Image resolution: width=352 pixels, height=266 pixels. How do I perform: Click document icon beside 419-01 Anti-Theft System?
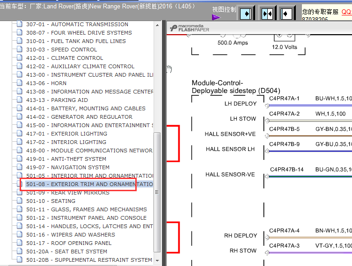[x=20, y=158]
